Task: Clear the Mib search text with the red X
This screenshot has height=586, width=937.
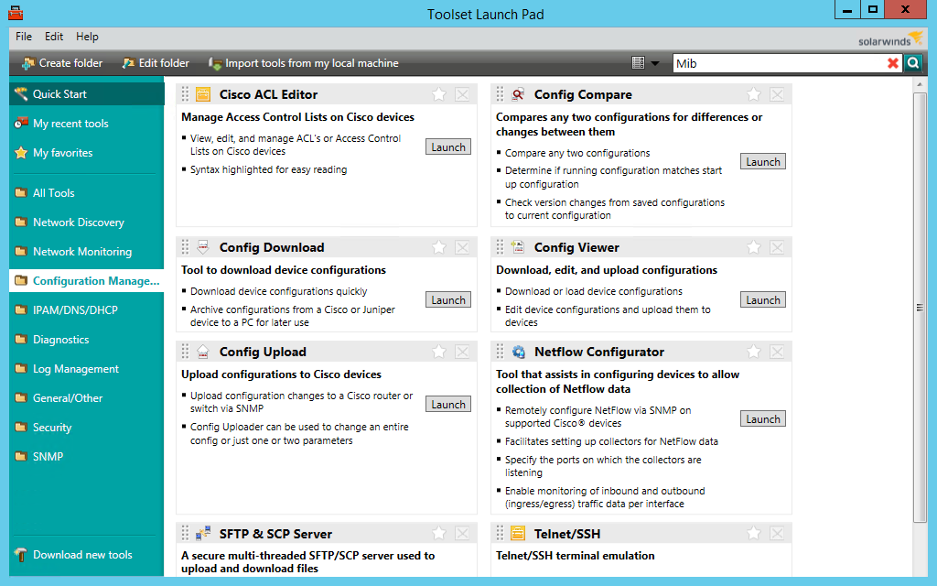Action: tap(894, 63)
